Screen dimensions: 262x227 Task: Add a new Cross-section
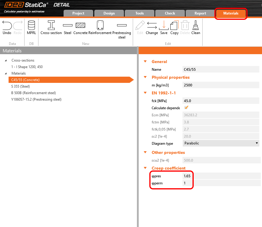(x=51, y=26)
